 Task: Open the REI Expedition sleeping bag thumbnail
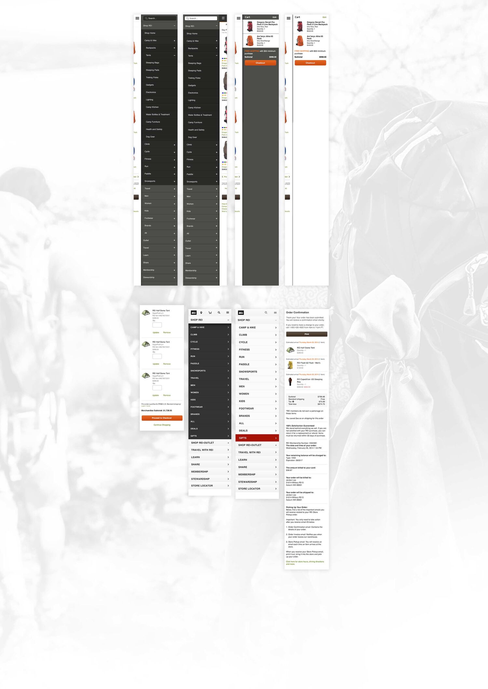(290, 382)
